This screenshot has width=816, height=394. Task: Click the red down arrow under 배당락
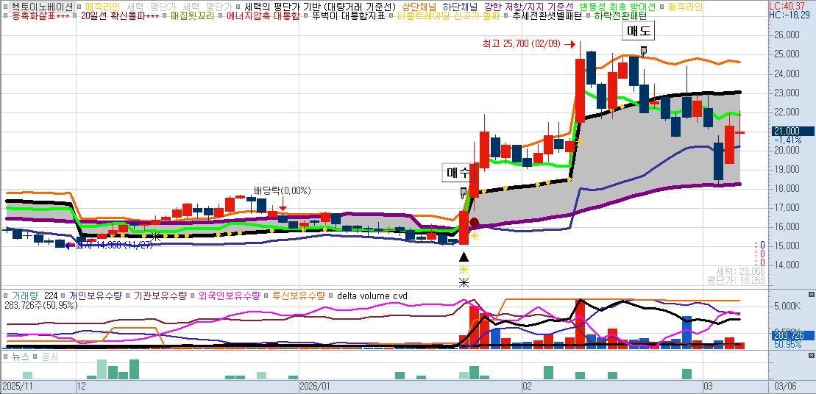(x=283, y=203)
